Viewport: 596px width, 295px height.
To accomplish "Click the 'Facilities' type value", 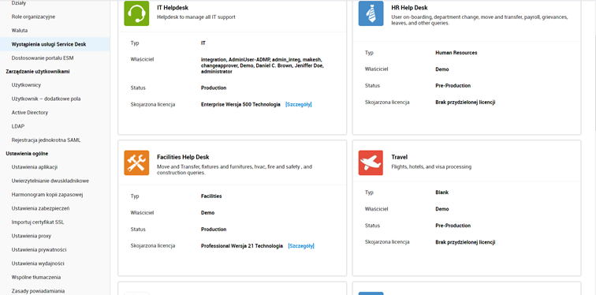I will 211,196.
